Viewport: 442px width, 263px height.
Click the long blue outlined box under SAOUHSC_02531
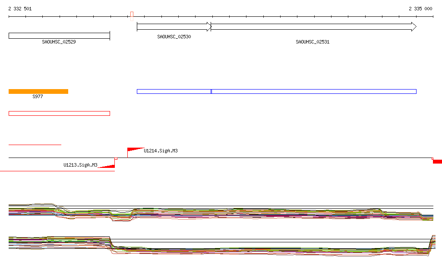click(x=314, y=91)
